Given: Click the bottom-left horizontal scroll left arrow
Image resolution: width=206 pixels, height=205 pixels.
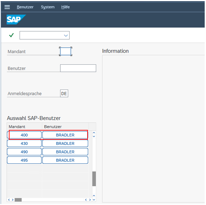Looking at the screenshot, I should [x=9, y=199].
